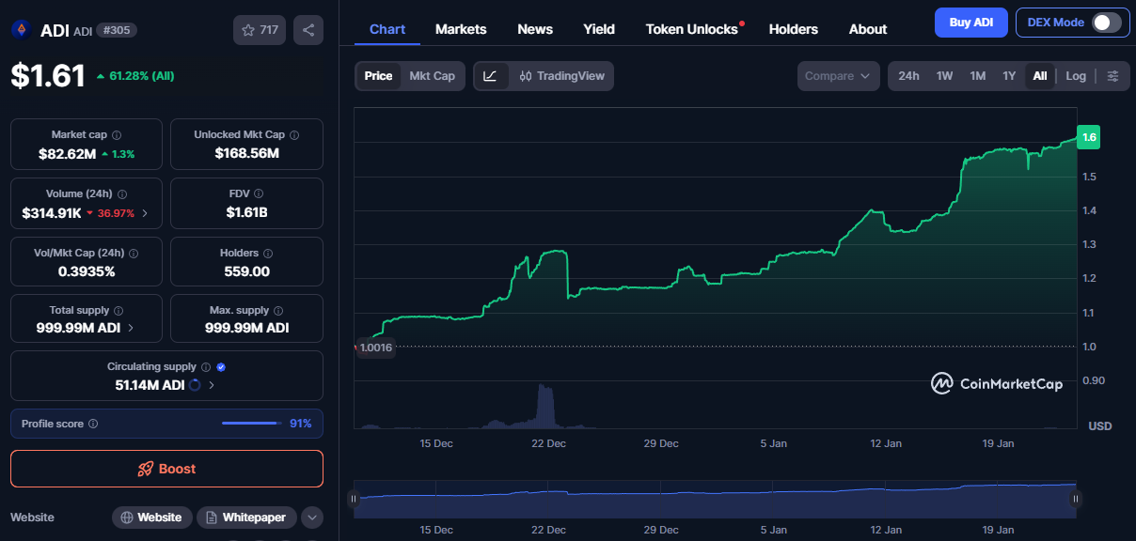This screenshot has height=541, width=1136.
Task: Click the 0.3935% Vol/Mkt Cap value
Action: (87, 271)
